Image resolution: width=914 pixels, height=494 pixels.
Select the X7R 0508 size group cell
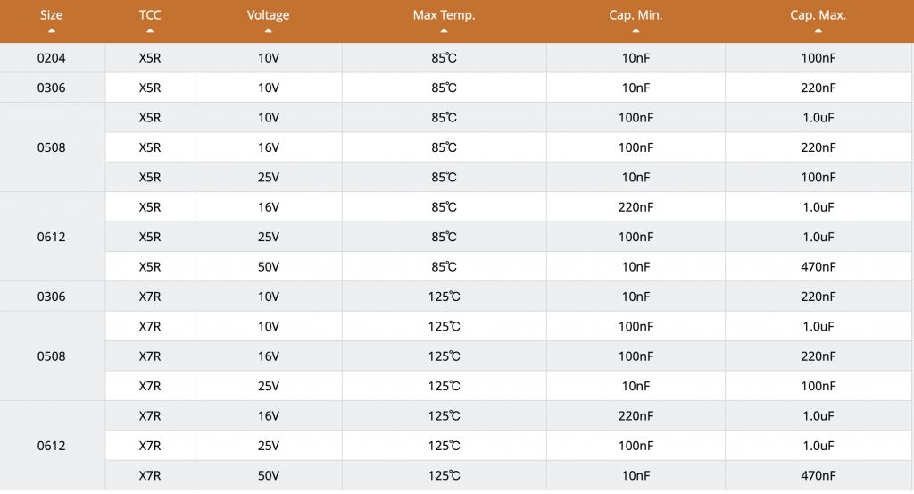point(51,356)
